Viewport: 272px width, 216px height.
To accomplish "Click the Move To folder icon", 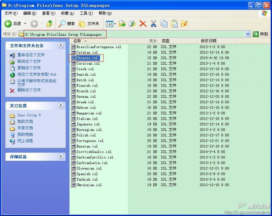I will pos(122,24).
